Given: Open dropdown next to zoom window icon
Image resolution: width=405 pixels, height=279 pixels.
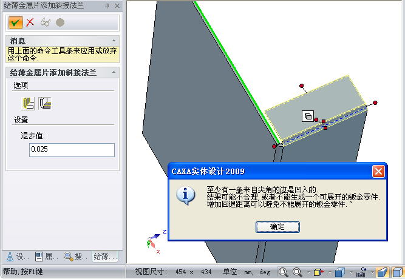Looking at the screenshot, I should click(308, 272).
